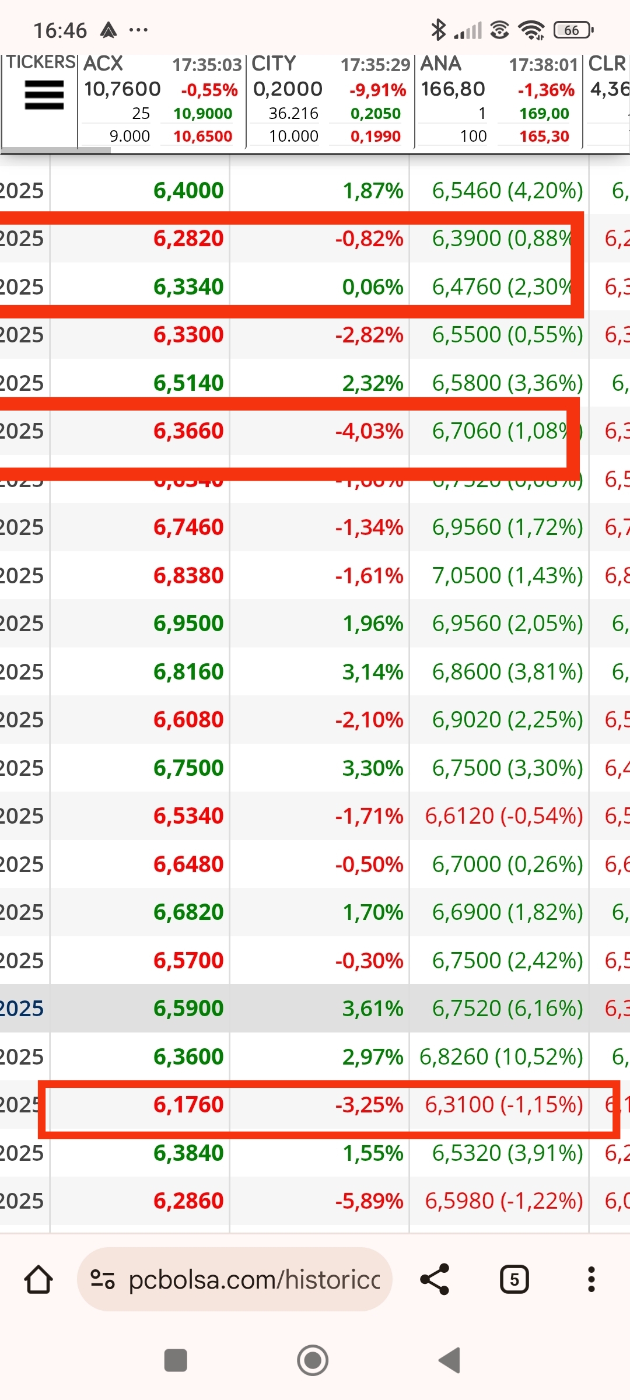630x1400 pixels.
Task: Tap the three-dot status bar notification indicator
Action: [x=138, y=30]
